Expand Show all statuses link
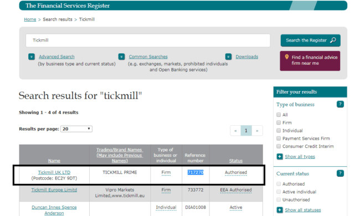 click(303, 210)
